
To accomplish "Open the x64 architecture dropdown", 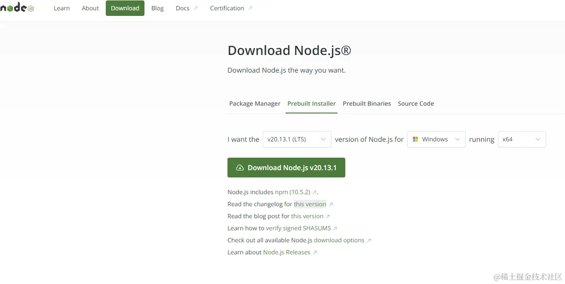I will 522,139.
